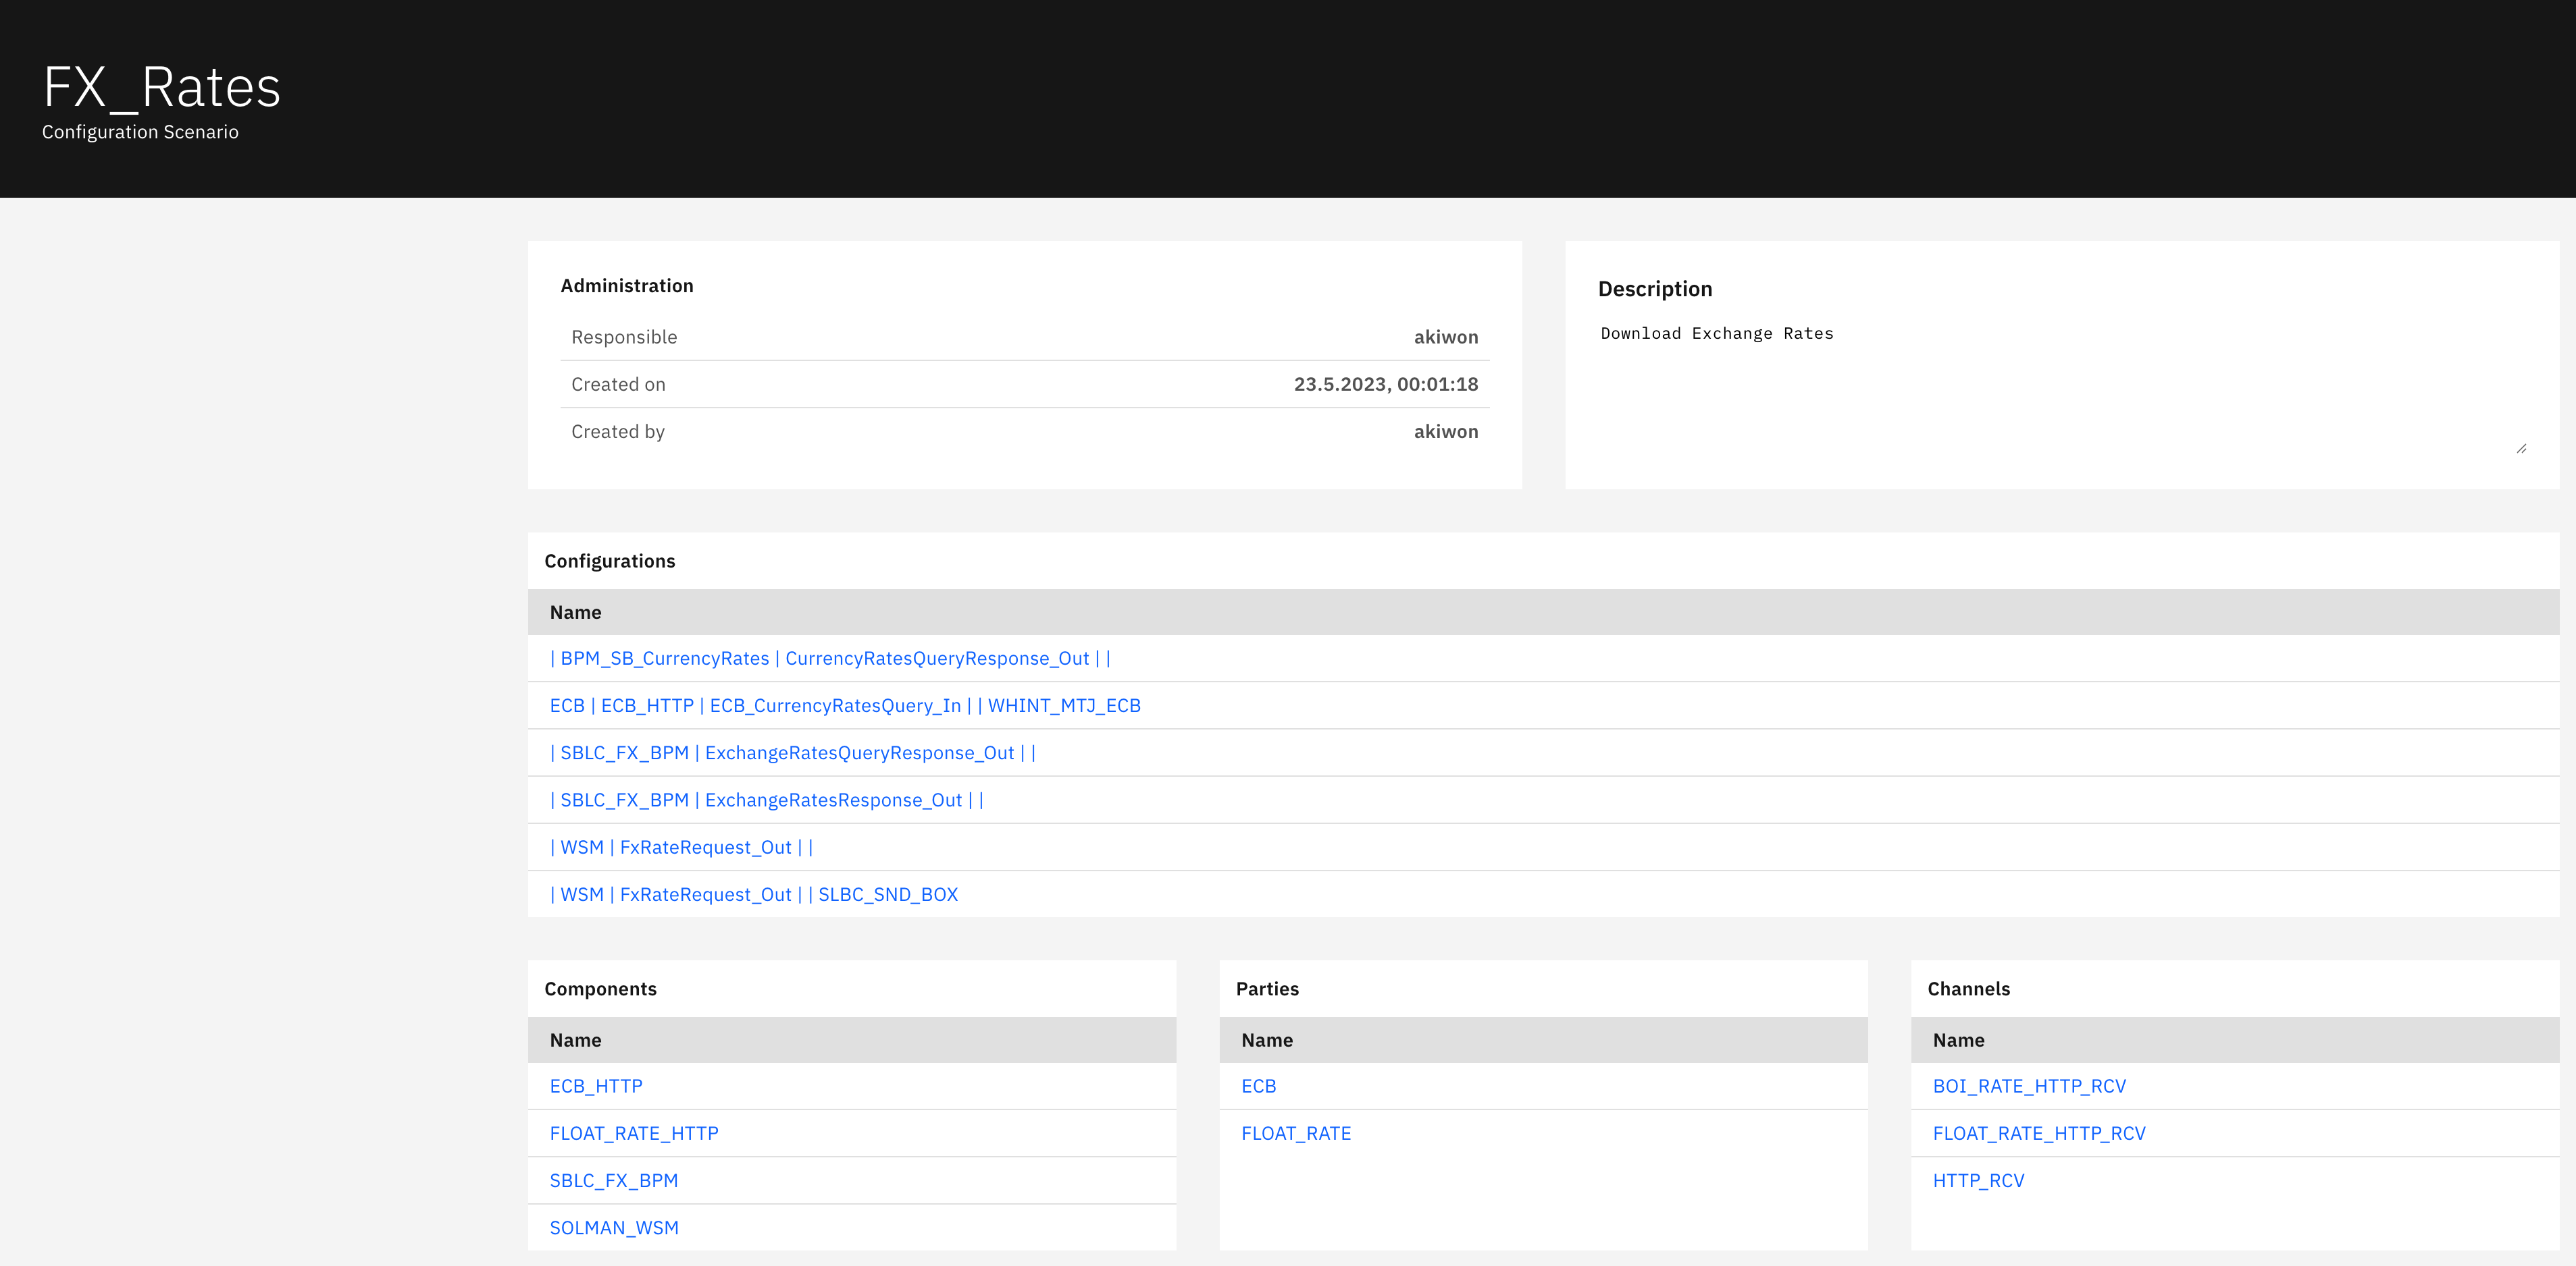Open SBLC_FX_BPM ExchangeRatesQueryResponse_Out configuration

[792, 752]
